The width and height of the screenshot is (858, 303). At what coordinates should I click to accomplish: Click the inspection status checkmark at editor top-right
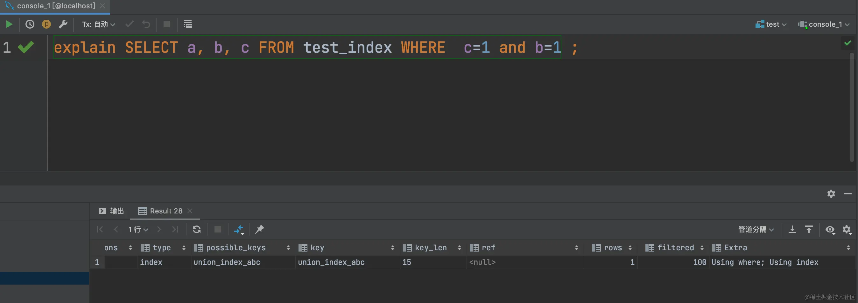click(848, 43)
